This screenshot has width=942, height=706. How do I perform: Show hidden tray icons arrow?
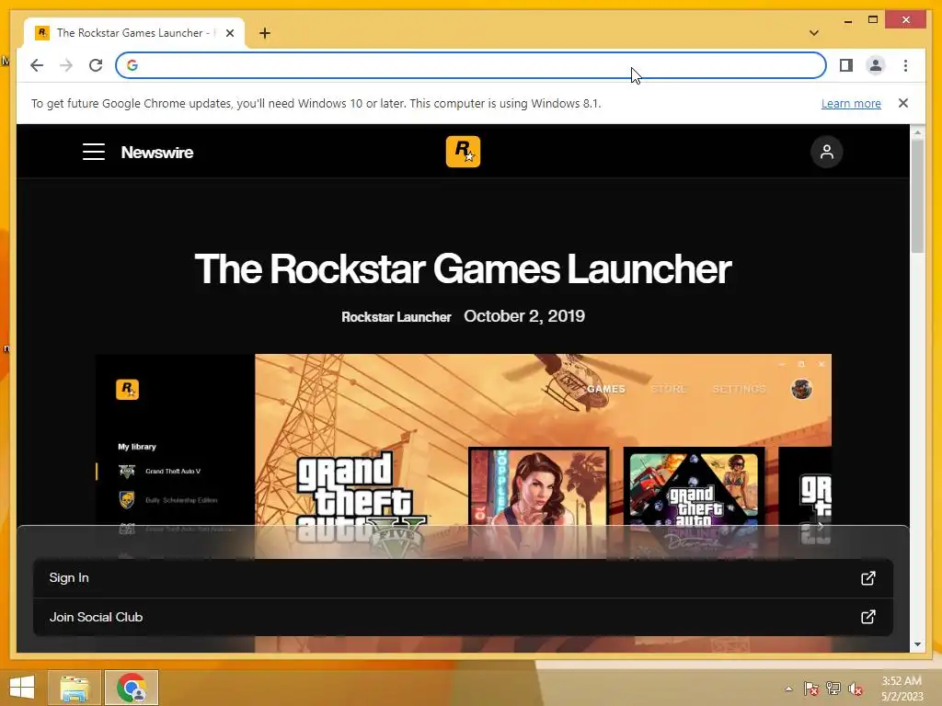(x=788, y=689)
